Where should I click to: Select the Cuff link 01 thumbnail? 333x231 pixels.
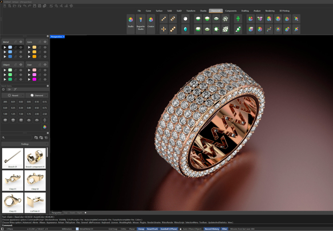[x=35, y=203]
